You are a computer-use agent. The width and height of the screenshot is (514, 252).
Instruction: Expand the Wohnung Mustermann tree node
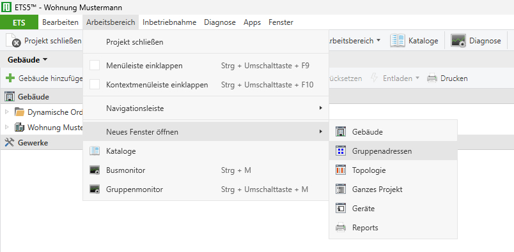[x=7, y=127]
